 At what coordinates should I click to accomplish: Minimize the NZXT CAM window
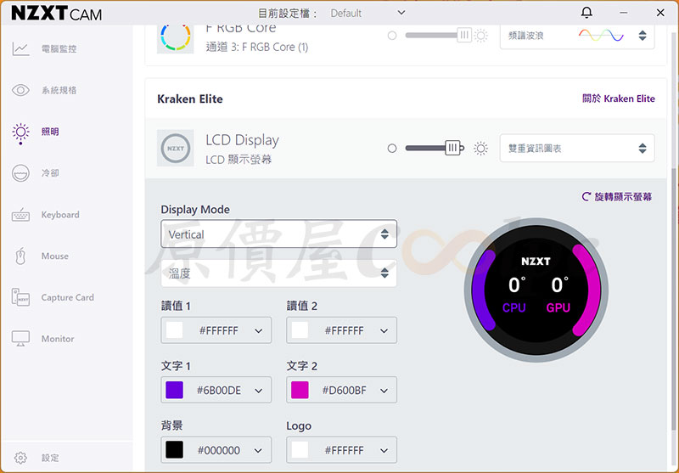pos(624,13)
